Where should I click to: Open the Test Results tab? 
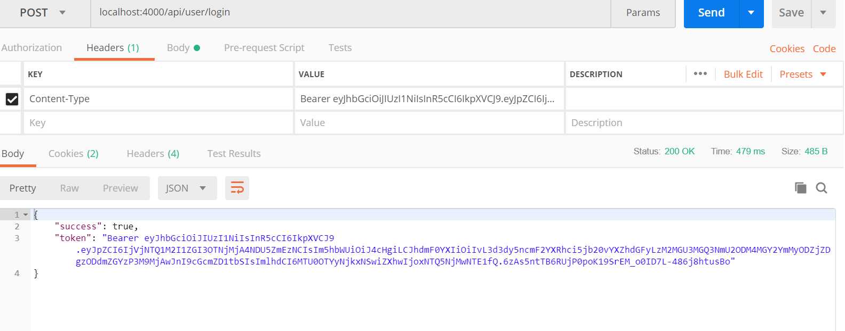234,154
